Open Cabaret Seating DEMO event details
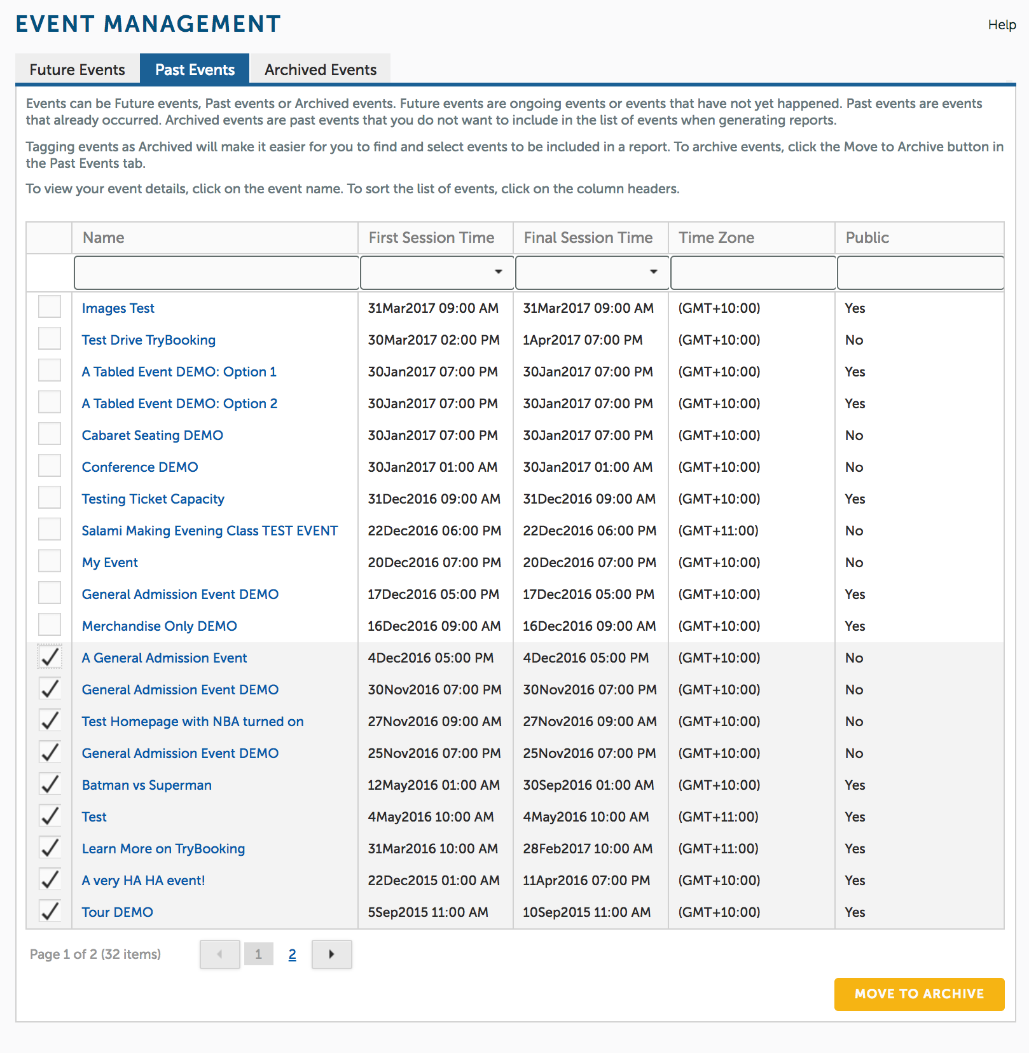Viewport: 1029px width, 1053px height. (x=153, y=436)
